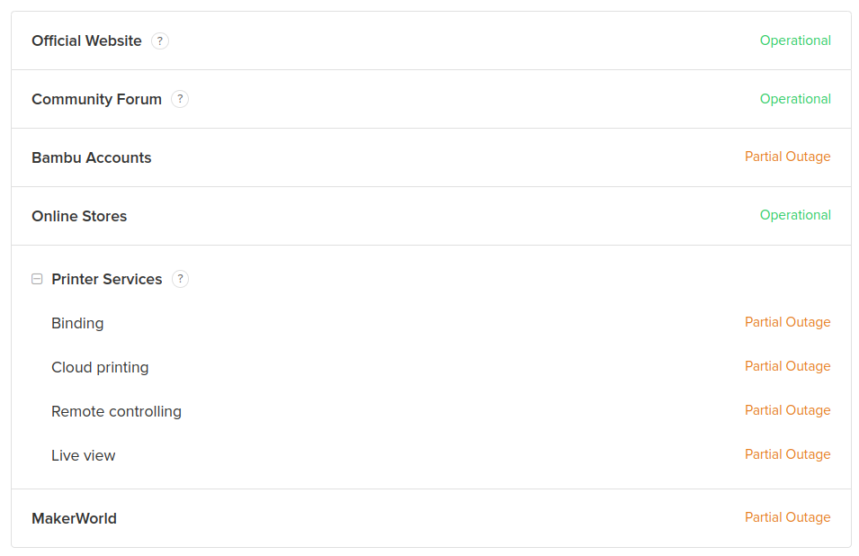
Task: Open the question mark tooltip next to Community Forum
Action: [180, 99]
